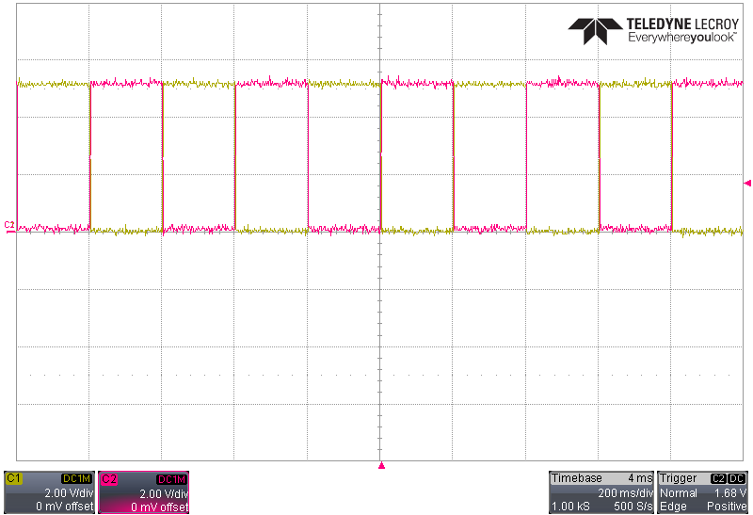Image resolution: width=753 pixels, height=515 pixels.
Task: Click the Teledyne LeCroy logo
Action: pos(653,31)
